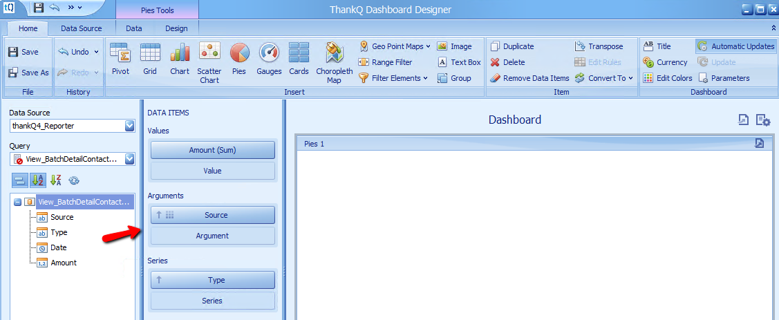Click the Duplicate item button

click(512, 46)
